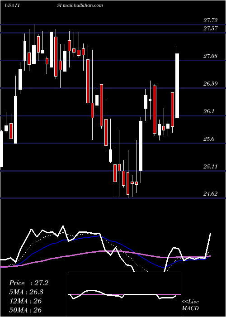Click the Price : 27.2 readout
The image size is (226, 317).
click(28, 283)
